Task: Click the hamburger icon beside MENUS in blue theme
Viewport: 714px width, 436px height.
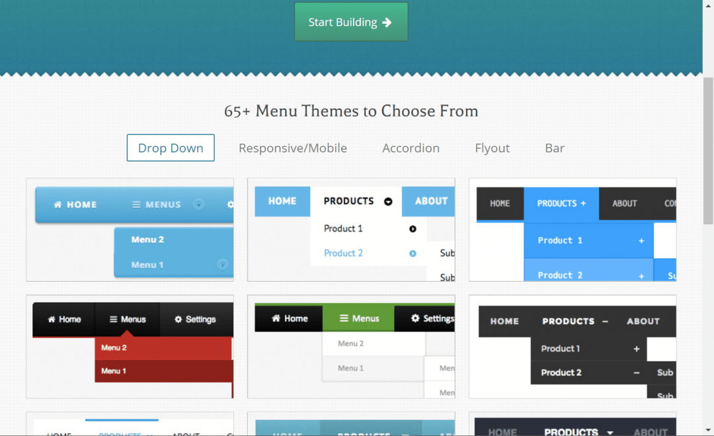Action: [x=136, y=204]
